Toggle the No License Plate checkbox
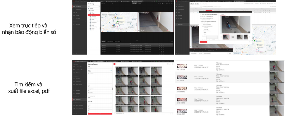Image resolution: width=286 pixels, height=121 pixels. (89, 96)
